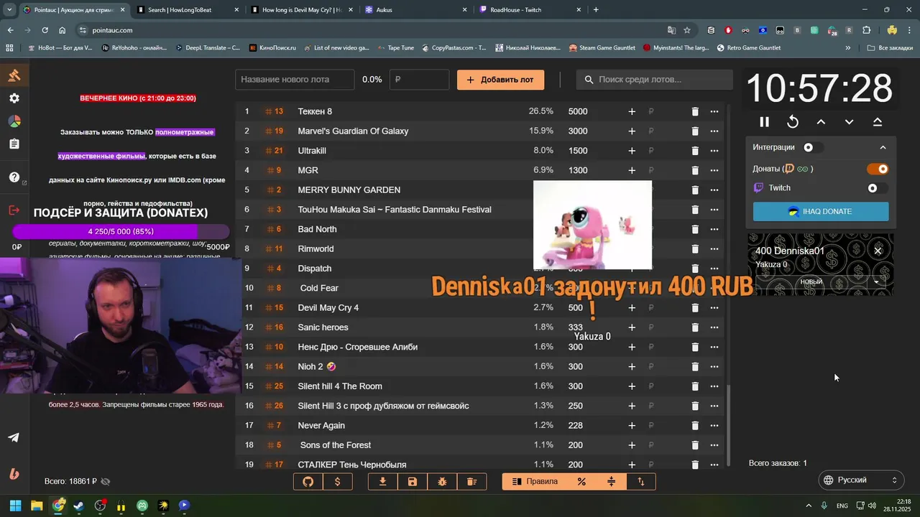Image resolution: width=920 pixels, height=517 pixels.
Task: Switch to the RoadHouse - Twitch tab
Action: click(529, 10)
